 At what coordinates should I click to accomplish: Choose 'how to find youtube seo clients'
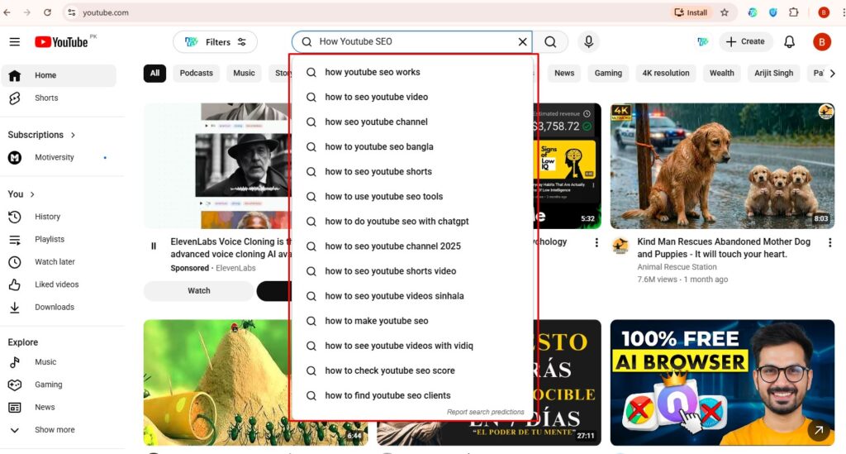point(412,395)
